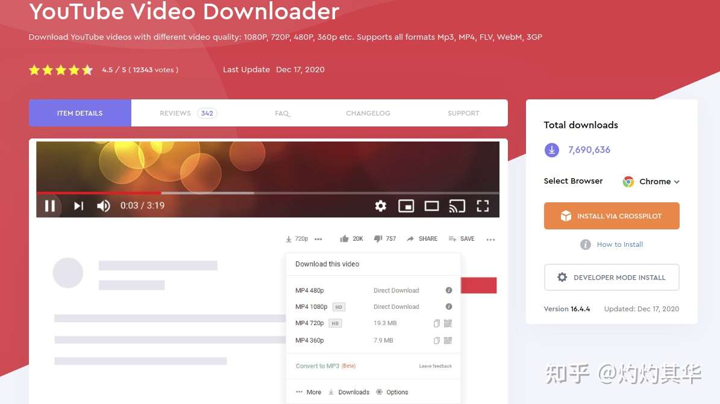Open the CHANGELOG tab

[x=368, y=113]
